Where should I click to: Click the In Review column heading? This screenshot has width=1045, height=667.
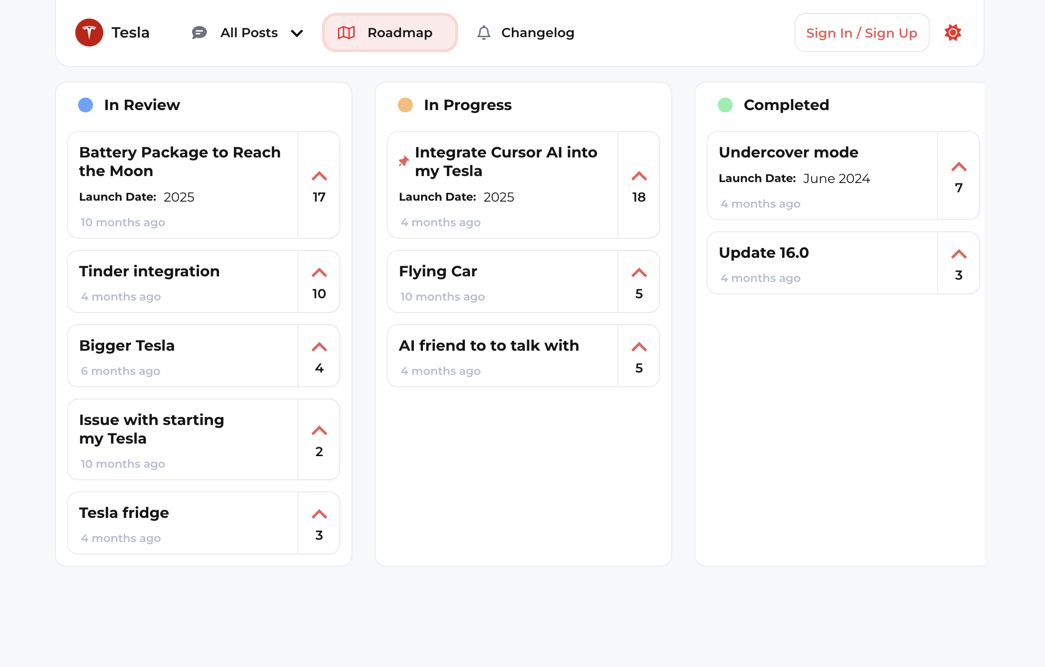click(142, 105)
